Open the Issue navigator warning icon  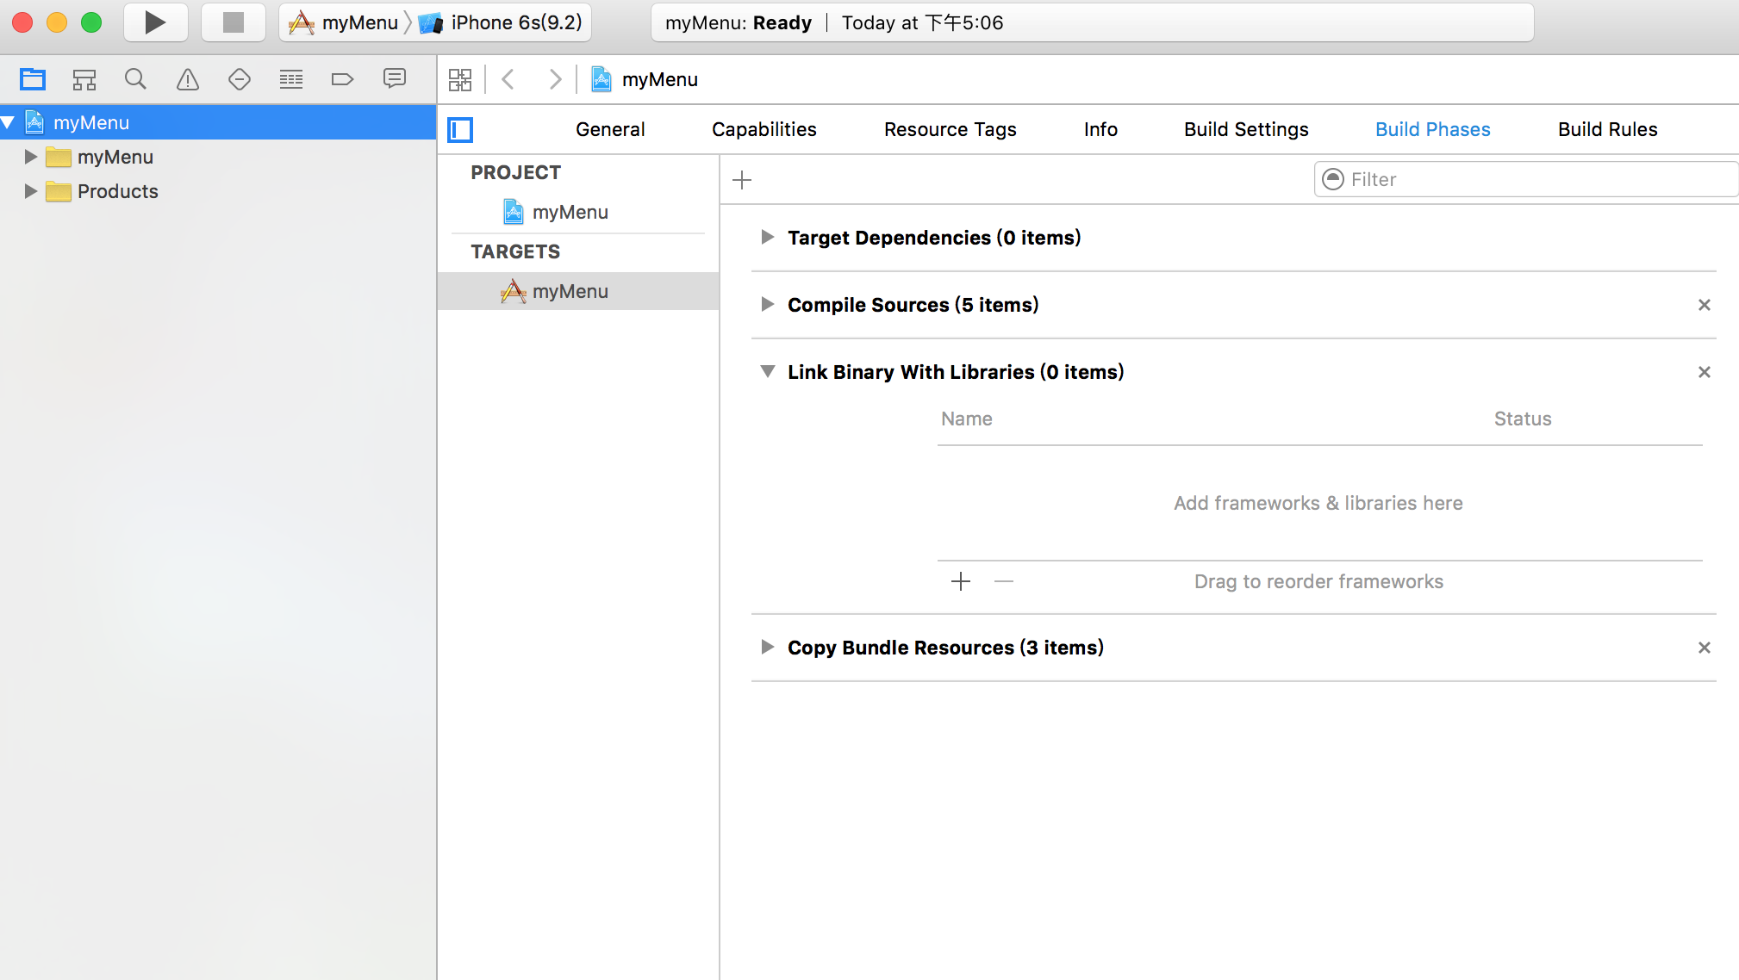click(x=187, y=80)
